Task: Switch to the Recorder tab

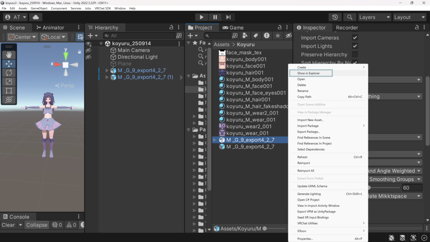Action: click(347, 27)
